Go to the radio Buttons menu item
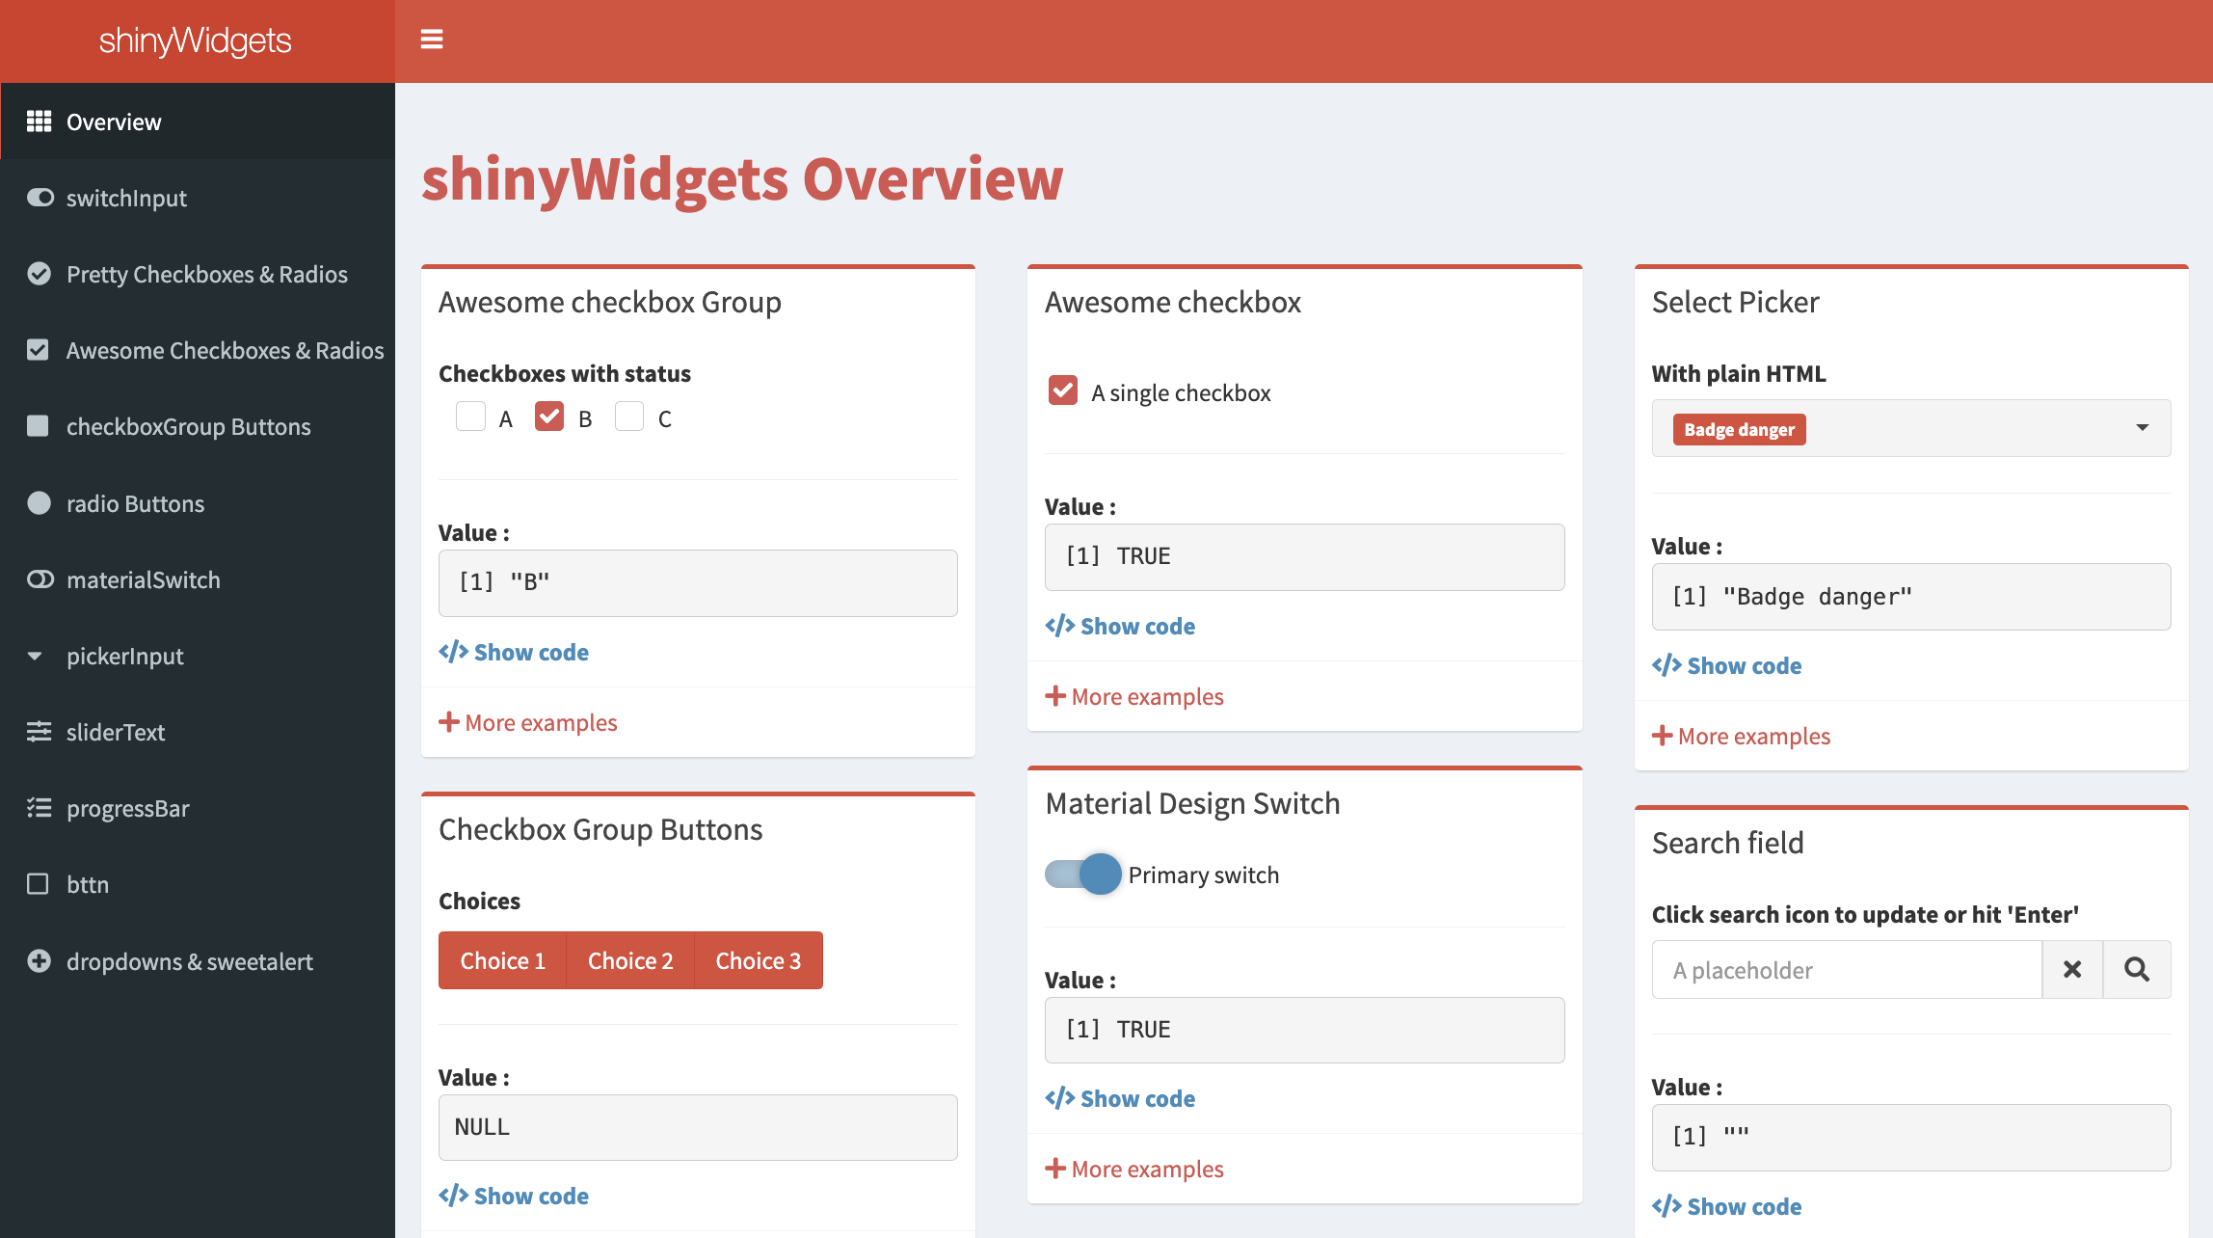 click(135, 503)
